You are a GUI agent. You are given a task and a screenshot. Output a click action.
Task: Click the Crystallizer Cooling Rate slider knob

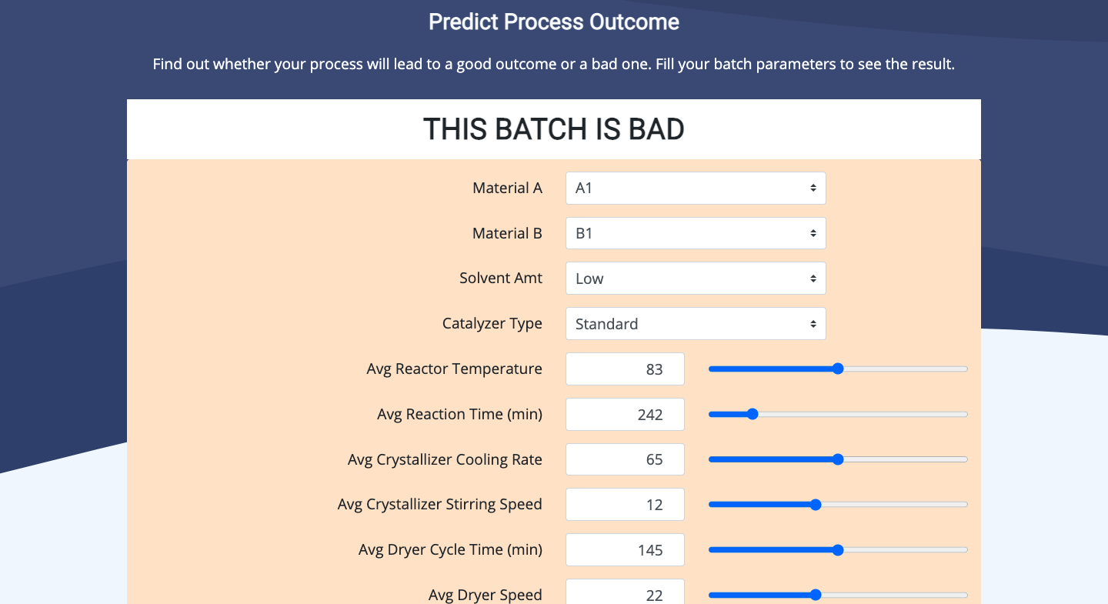pyautogui.click(x=838, y=459)
